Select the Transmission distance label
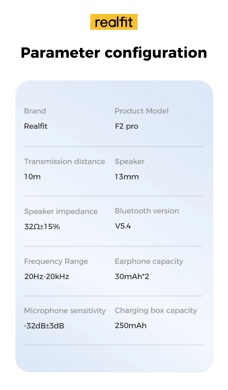This screenshot has width=228, height=390. [x=65, y=162]
